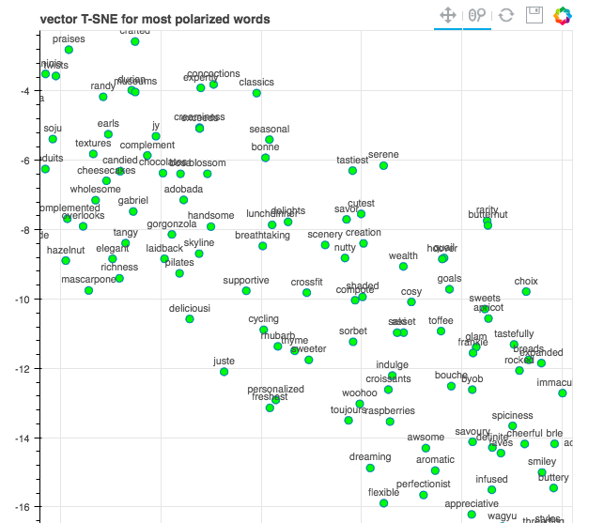
Task: Select the 'tastiest' scatter point
Action: pyautogui.click(x=352, y=171)
